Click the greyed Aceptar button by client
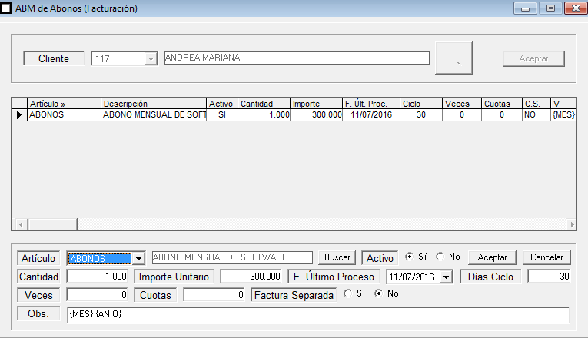The height and width of the screenshot is (338, 588). 533,58
